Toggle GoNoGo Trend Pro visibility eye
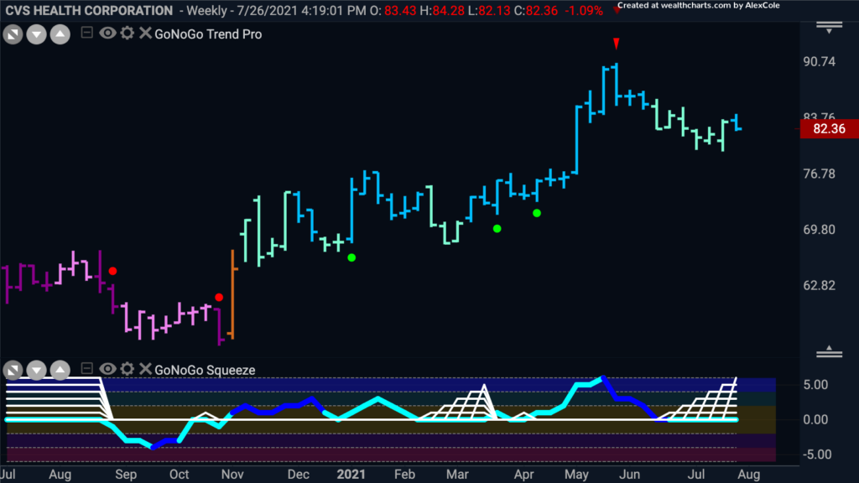The width and height of the screenshot is (859, 483). click(107, 34)
